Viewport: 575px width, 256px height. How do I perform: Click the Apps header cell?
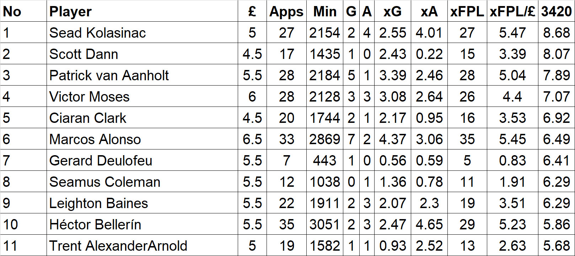[286, 11]
